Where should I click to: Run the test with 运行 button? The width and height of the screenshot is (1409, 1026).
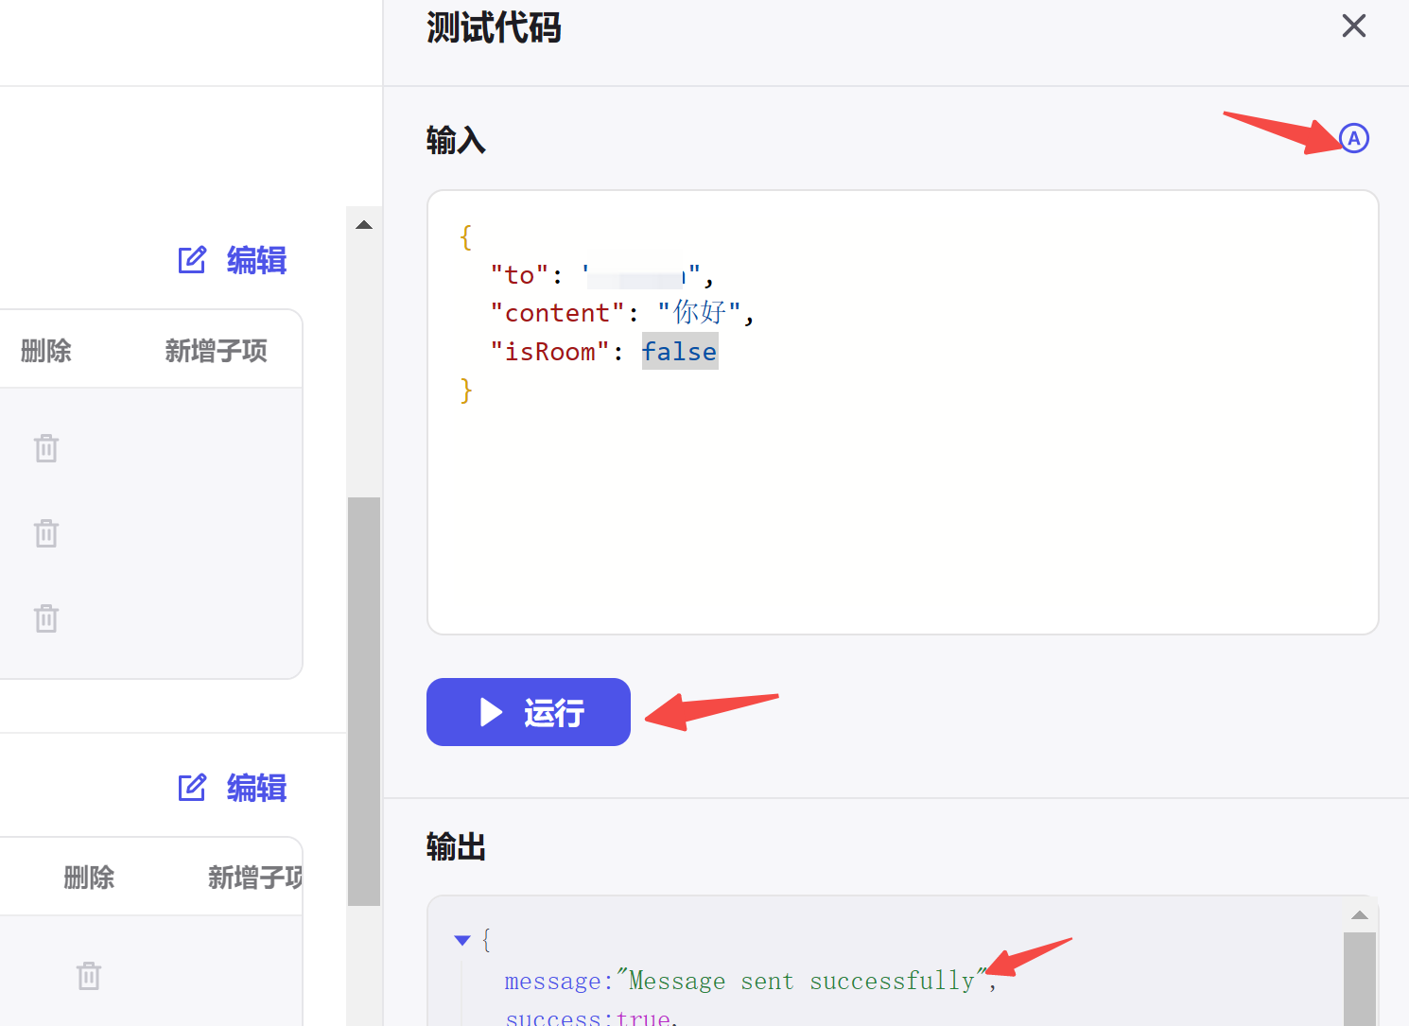click(528, 712)
